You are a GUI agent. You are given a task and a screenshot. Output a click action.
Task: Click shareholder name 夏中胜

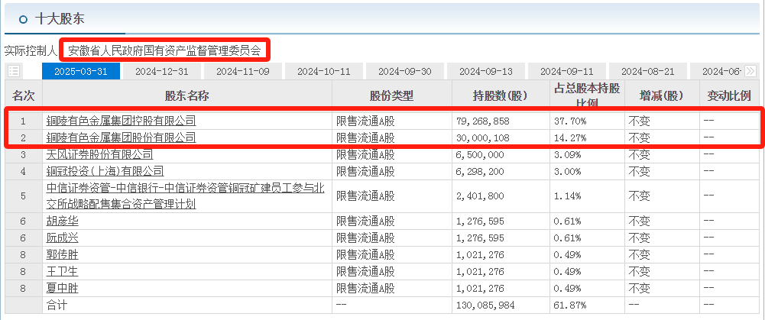pyautogui.click(x=62, y=288)
